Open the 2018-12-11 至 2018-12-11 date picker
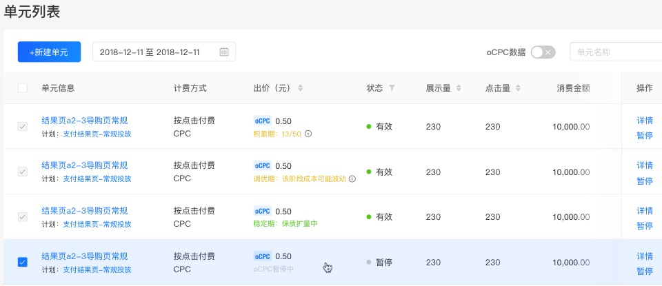 [164, 52]
